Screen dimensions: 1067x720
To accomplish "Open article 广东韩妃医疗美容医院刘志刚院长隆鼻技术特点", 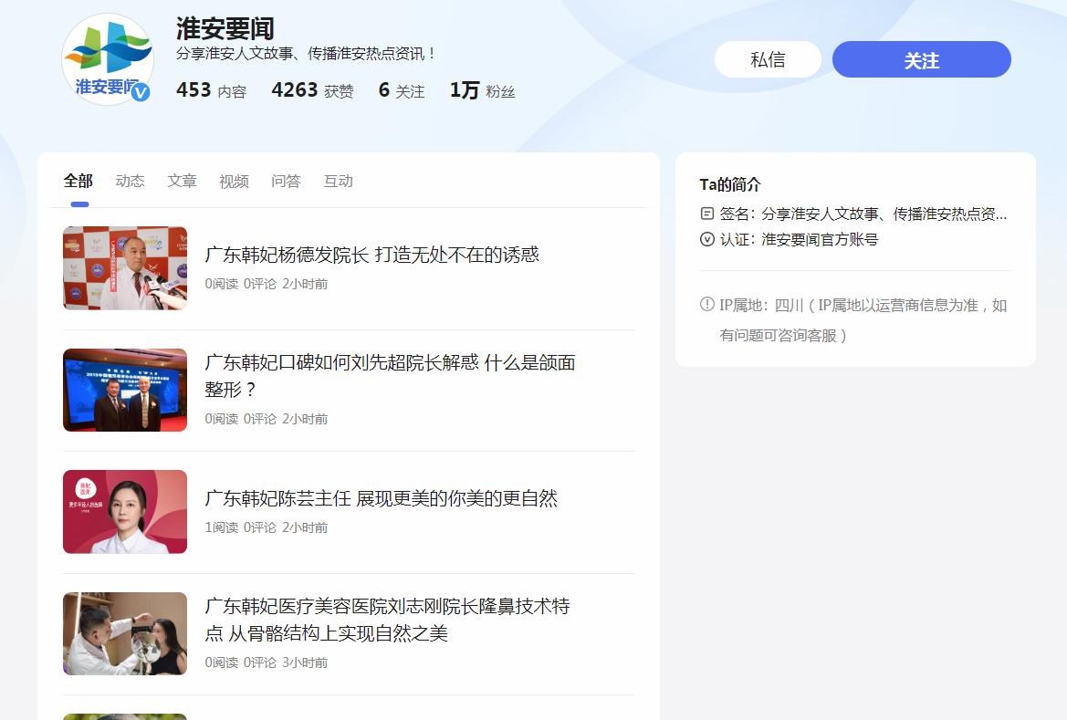I will [387, 620].
